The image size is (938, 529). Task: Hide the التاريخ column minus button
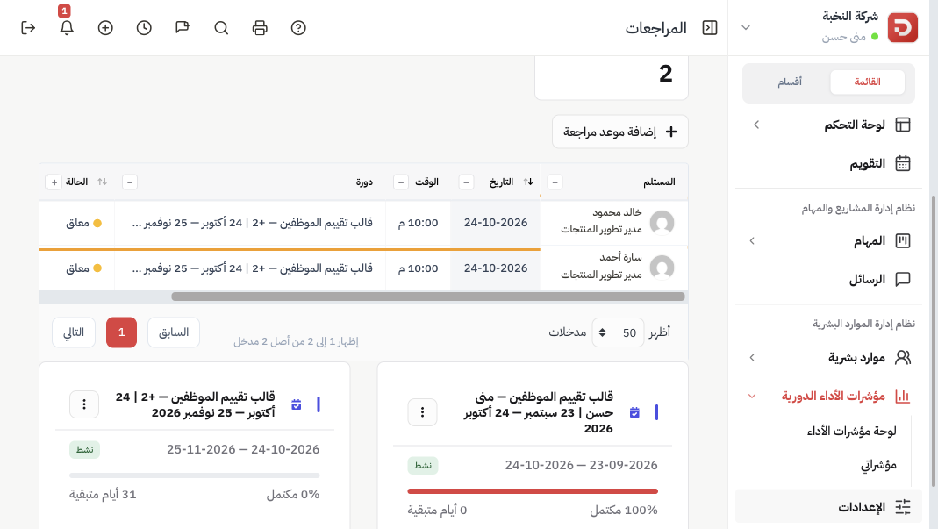(x=466, y=182)
